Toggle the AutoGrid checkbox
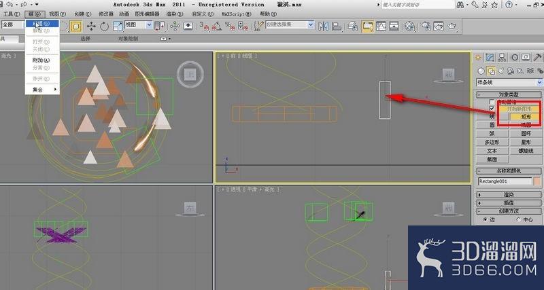544x290 pixels. tap(492, 102)
